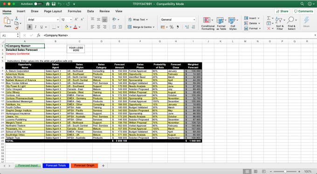Click the Save disk icon in title bar

pyautogui.click(x=54, y=4)
